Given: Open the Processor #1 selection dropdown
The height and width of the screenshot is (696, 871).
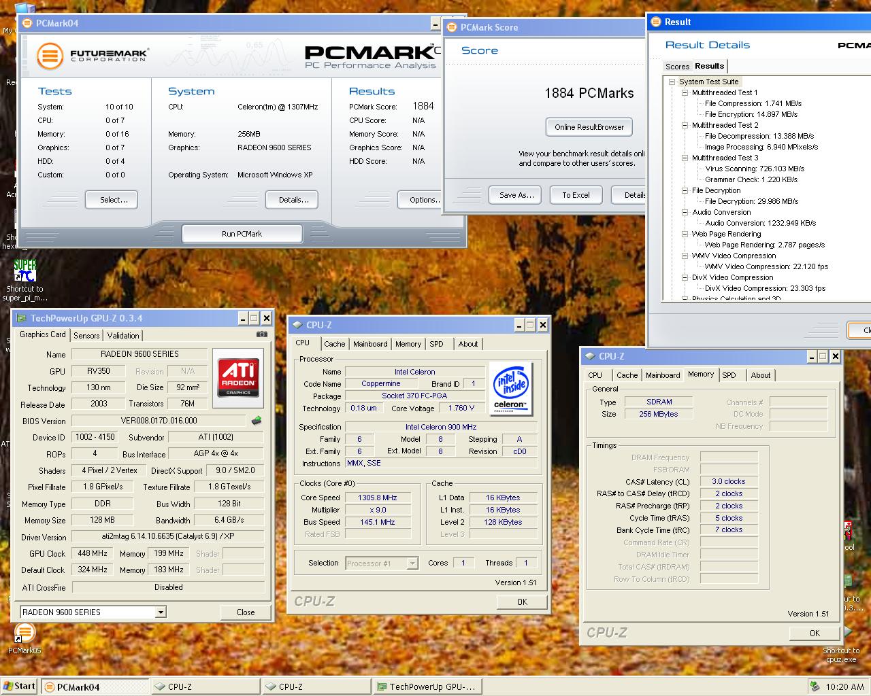Looking at the screenshot, I should point(412,563).
